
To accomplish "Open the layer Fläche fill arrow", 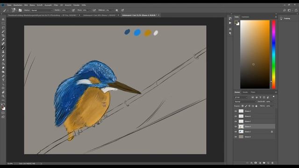I will click(273, 106).
